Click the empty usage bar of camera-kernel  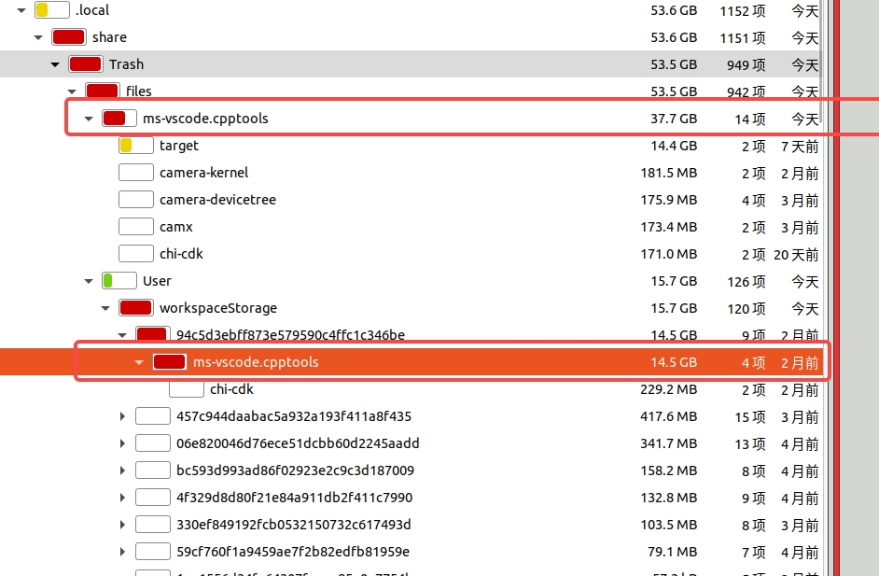(x=136, y=173)
